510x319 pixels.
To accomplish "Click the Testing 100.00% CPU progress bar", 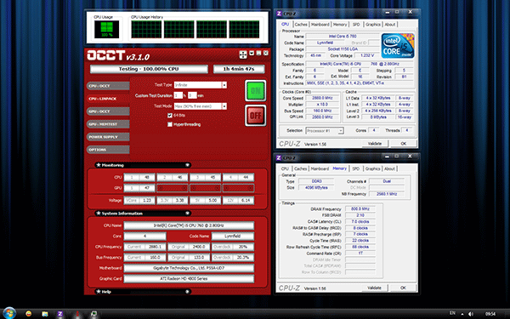I will coord(149,69).
